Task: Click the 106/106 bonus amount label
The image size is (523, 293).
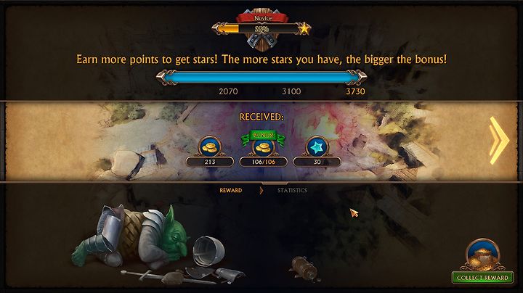Action: [x=263, y=162]
